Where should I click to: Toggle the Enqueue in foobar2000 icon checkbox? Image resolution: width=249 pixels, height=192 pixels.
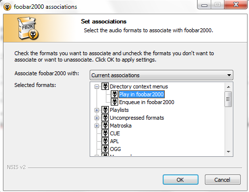tap(114, 102)
